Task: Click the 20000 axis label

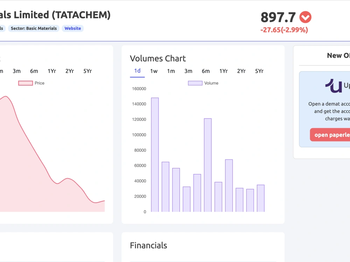Action: 140,196
